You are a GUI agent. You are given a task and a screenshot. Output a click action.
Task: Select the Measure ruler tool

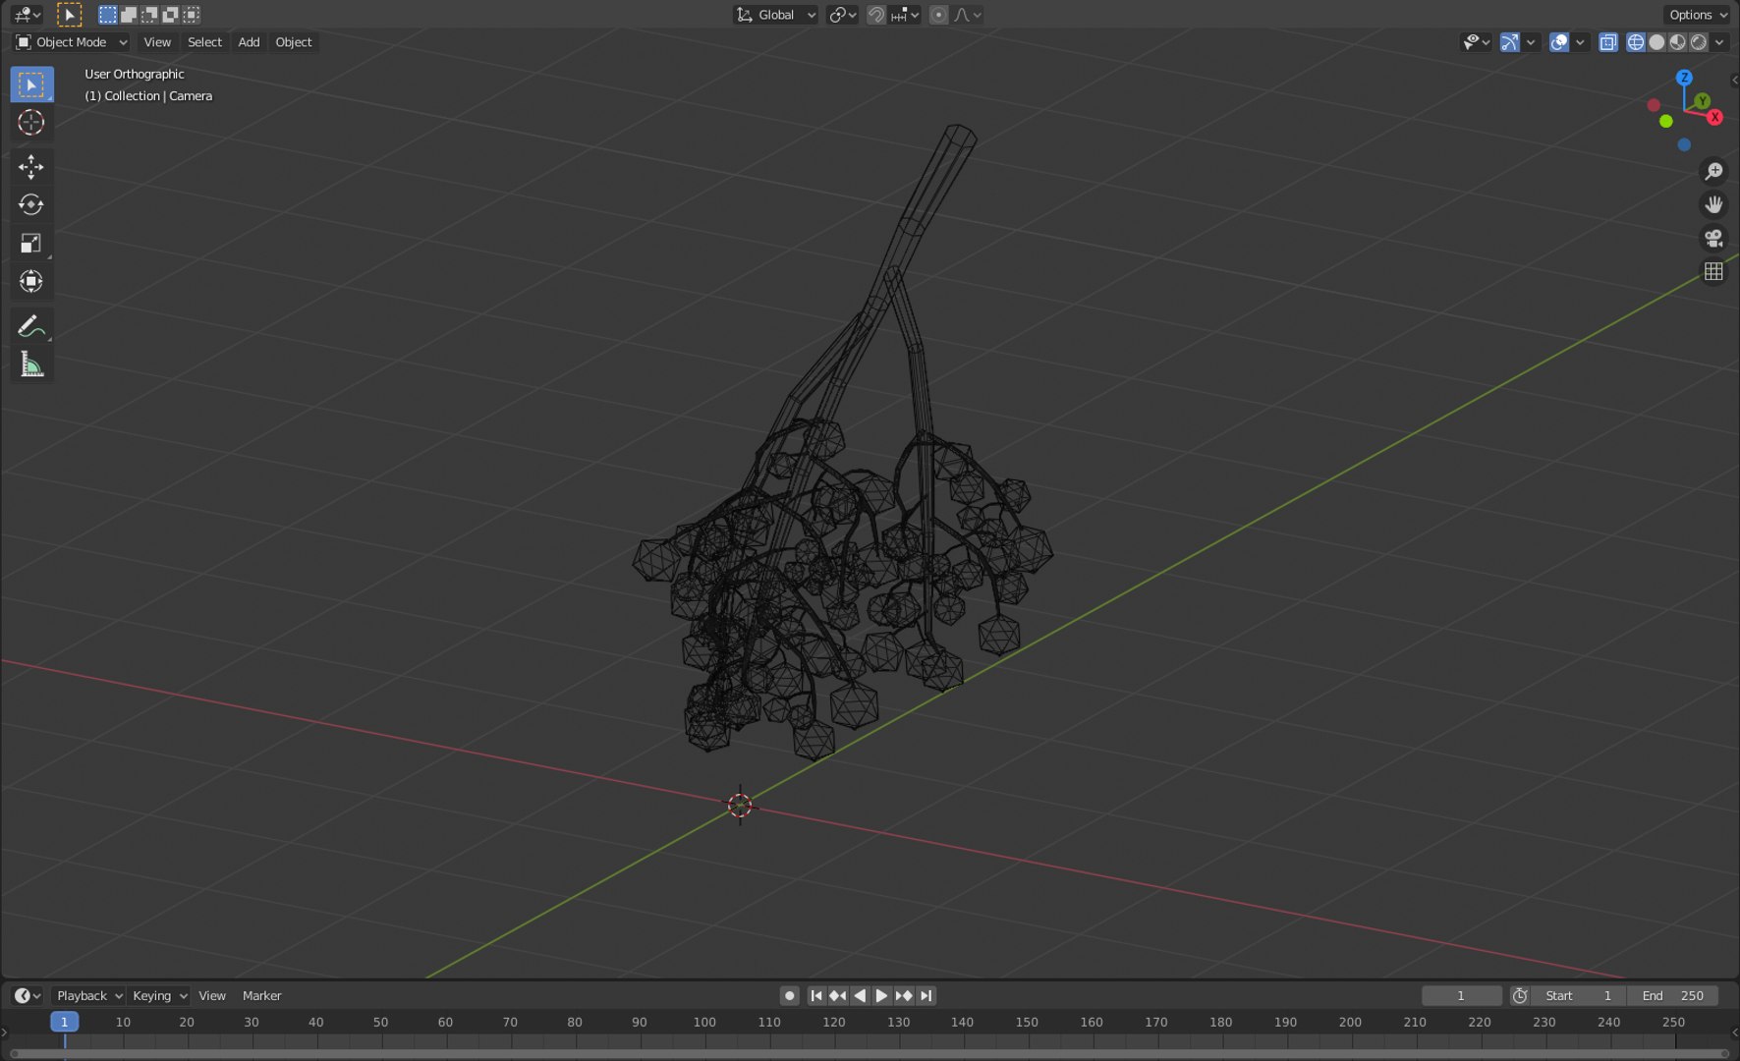pyautogui.click(x=31, y=365)
